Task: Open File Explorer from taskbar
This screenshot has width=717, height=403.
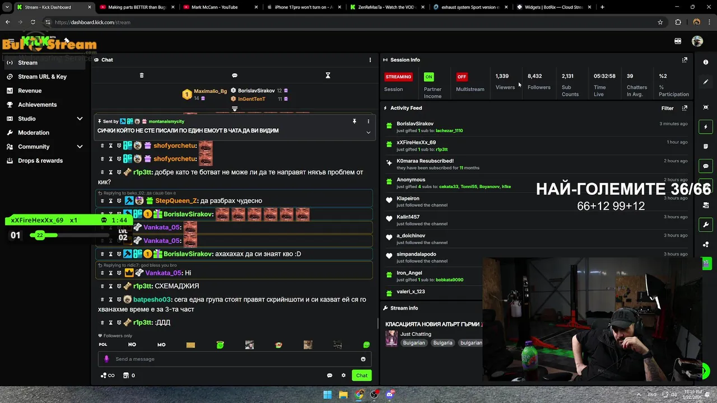Action: [343, 395]
